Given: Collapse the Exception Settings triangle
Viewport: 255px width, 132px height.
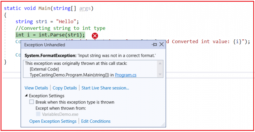Looking at the screenshot, I should 26,96.
